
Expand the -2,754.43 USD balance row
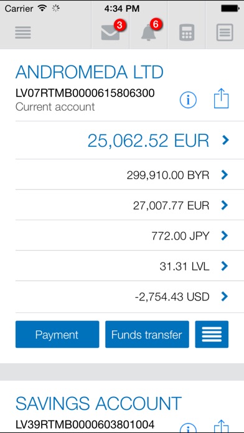click(129, 297)
